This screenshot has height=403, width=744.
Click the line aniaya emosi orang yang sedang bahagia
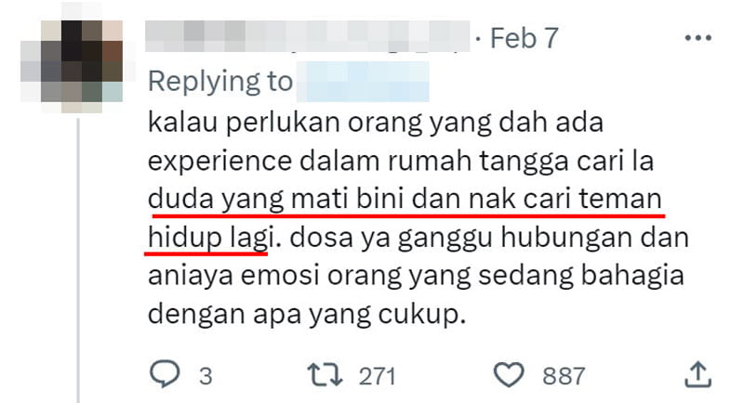(x=416, y=276)
